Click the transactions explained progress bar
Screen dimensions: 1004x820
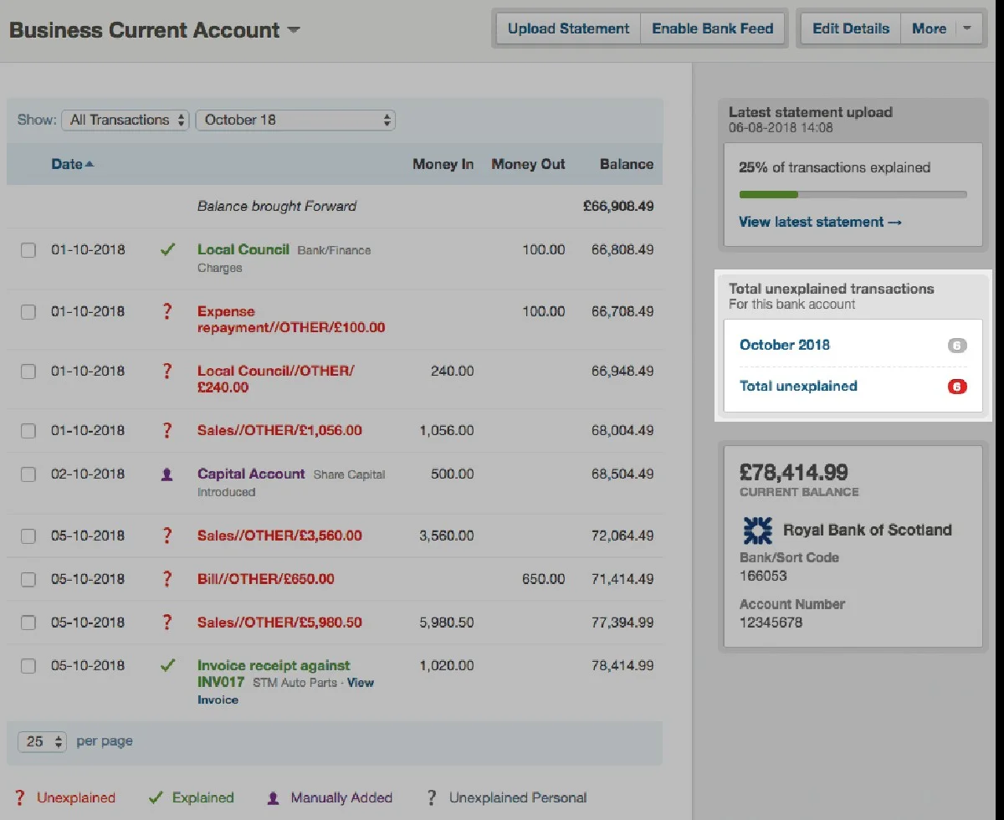tap(852, 195)
